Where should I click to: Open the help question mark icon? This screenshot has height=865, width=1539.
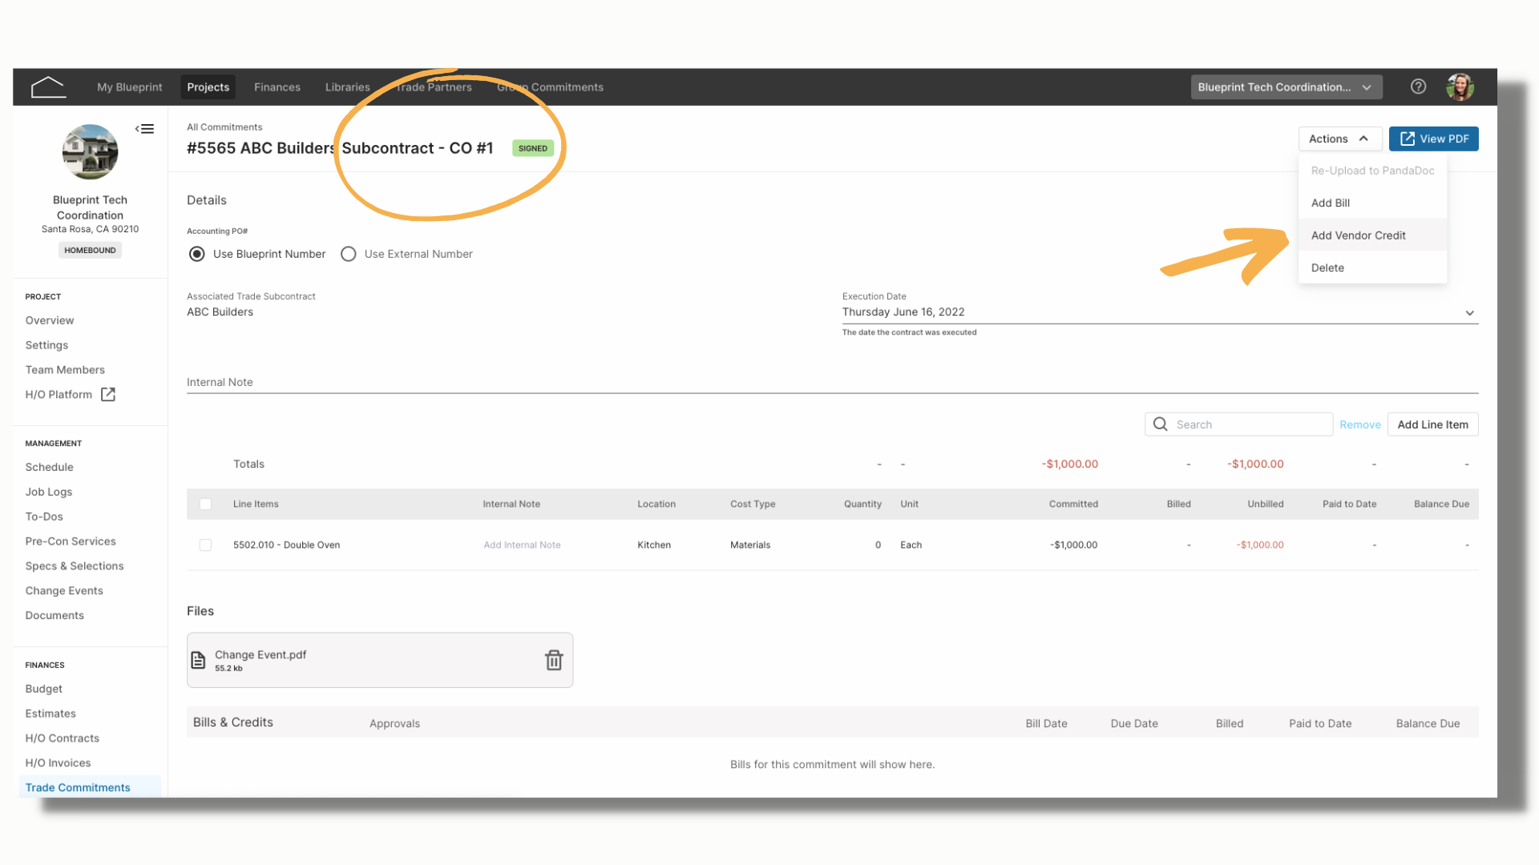click(x=1418, y=86)
